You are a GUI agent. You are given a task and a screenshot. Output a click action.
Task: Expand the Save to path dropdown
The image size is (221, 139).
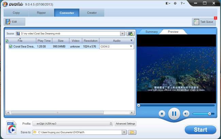click(x=124, y=132)
